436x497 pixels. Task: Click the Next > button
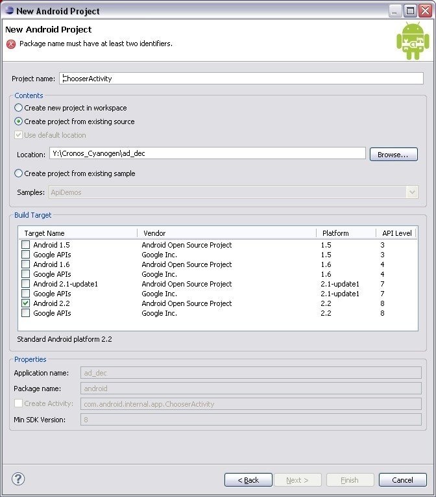tap(297, 480)
